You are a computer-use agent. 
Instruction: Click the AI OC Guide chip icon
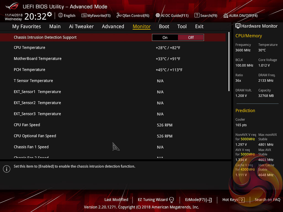(158, 15)
